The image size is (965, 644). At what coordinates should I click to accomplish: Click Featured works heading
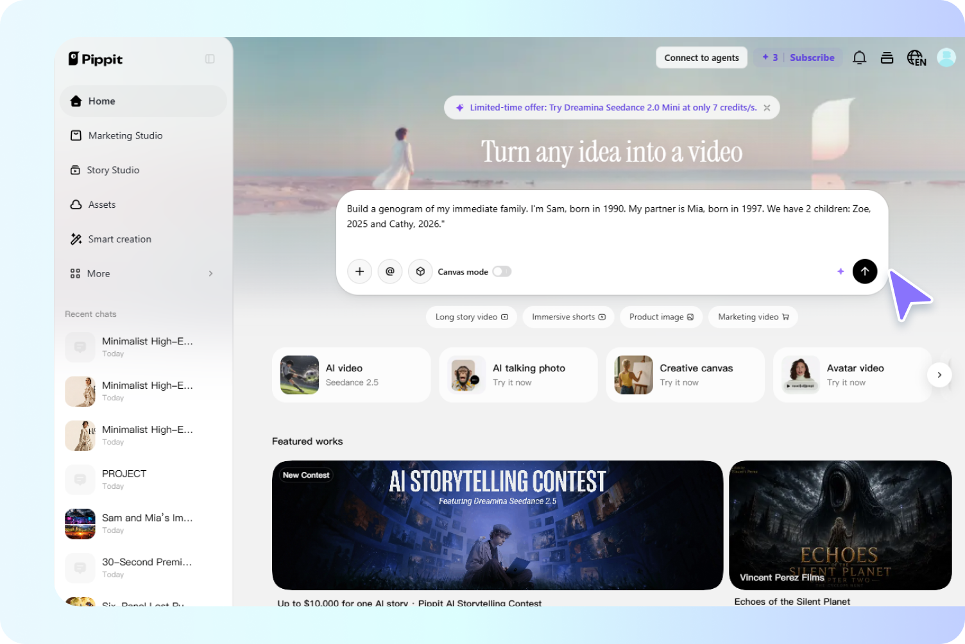pos(307,441)
